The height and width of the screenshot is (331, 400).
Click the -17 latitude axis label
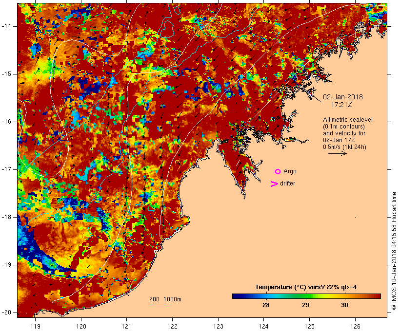[x=6, y=169]
